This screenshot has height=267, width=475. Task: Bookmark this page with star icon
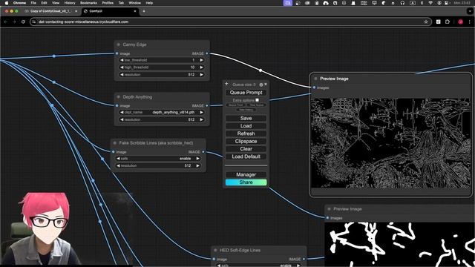[426, 22]
